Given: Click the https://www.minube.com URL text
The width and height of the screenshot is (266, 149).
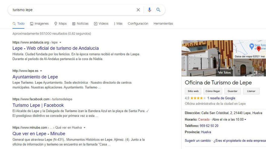Looking at the screenshot, I should click(x=30, y=128).
